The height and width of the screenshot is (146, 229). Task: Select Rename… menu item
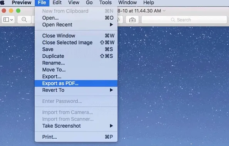pyautogui.click(x=76, y=63)
